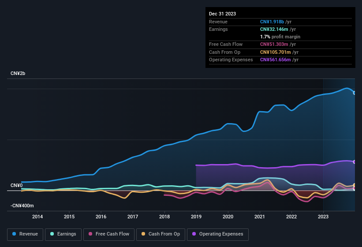This screenshot has height=247, width=362.
Task: Click the 2018 year on the x-axis
Action: pyautogui.click(x=164, y=217)
